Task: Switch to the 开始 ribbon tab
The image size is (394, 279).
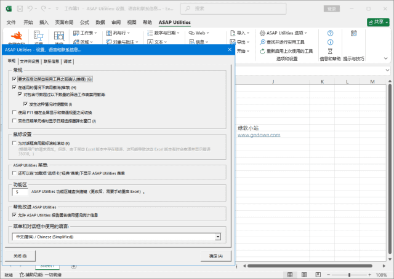Action: (x=28, y=22)
